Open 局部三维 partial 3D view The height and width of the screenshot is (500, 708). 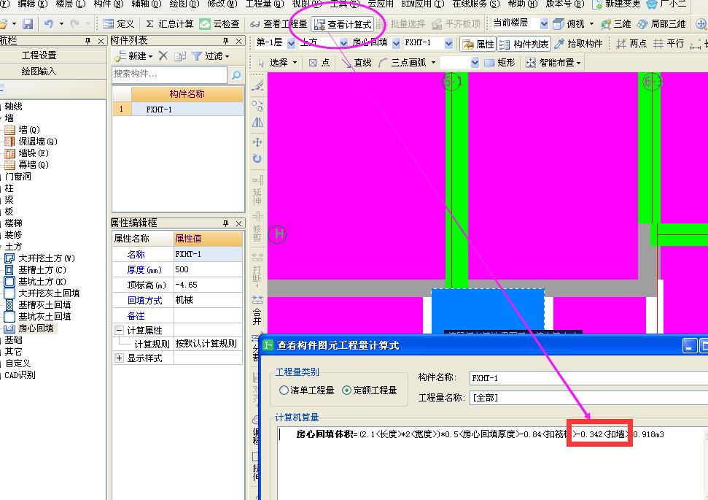point(661,24)
